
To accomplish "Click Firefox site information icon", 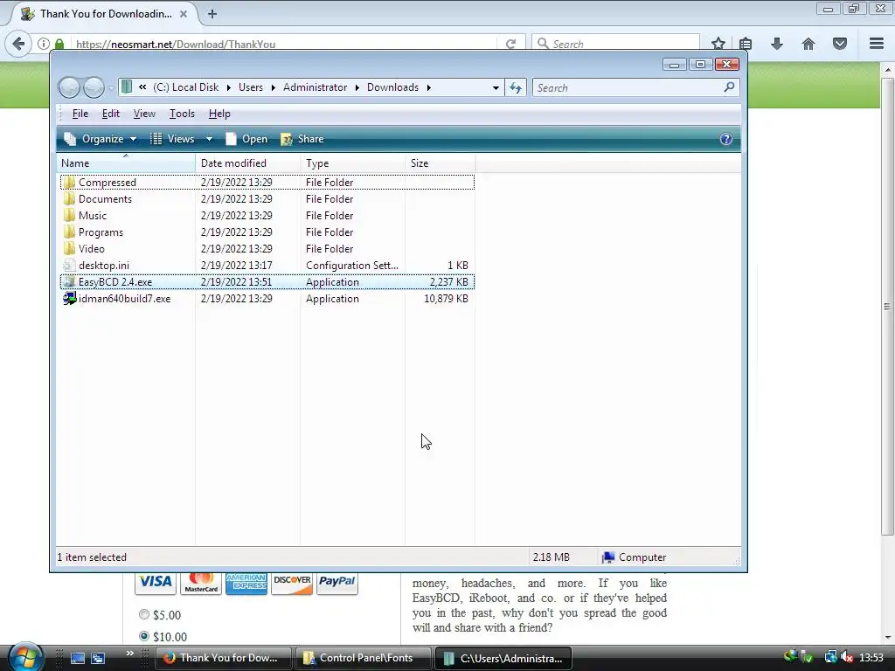I will click(44, 44).
